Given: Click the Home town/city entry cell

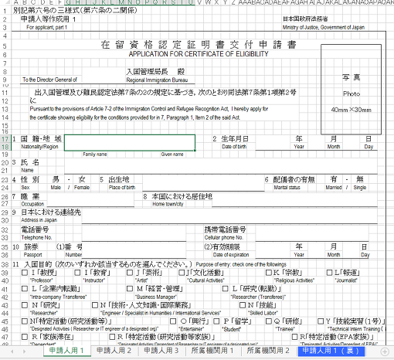Looking at the screenshot, I should (294, 199).
